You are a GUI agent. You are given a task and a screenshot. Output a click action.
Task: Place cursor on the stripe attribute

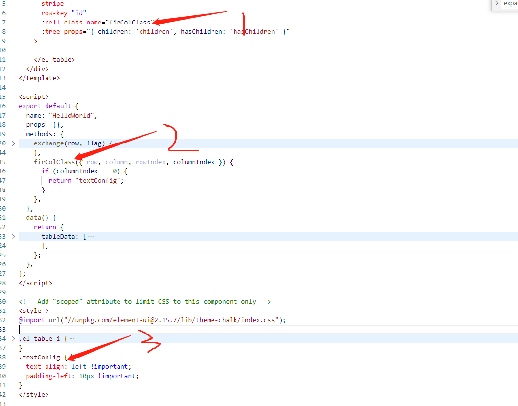click(x=52, y=4)
